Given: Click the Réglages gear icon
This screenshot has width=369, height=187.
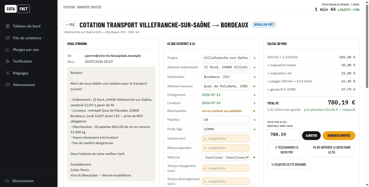Looking at the screenshot, I should click(x=8, y=73).
